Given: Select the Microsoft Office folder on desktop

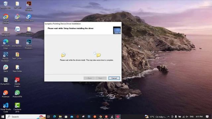Looking at the screenshot, I should tap(6, 31).
